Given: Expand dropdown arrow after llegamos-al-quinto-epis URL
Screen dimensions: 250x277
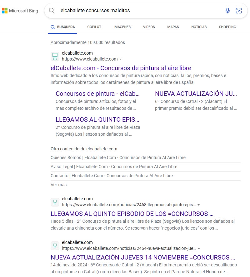Looking at the screenshot, I should pos(198,205).
